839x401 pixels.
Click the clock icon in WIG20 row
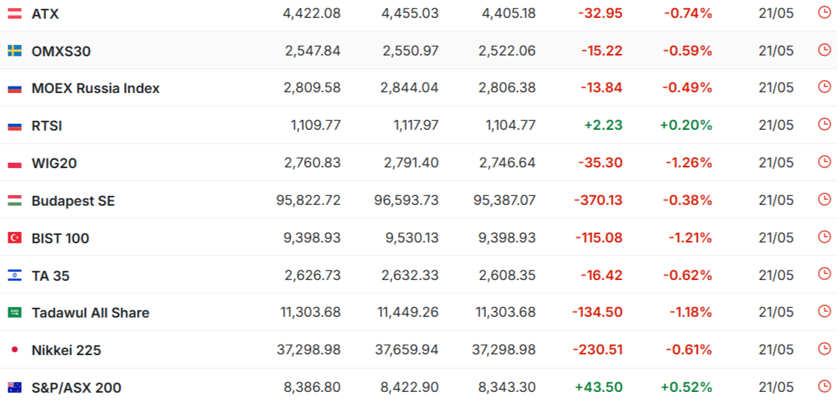pyautogui.click(x=824, y=161)
